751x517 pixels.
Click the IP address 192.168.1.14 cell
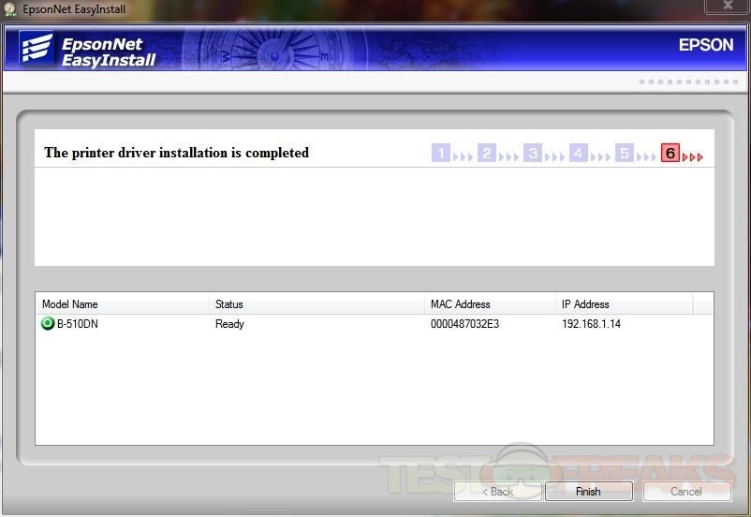click(x=591, y=324)
